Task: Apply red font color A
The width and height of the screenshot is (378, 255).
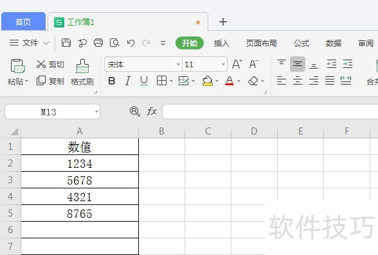Action: point(230,81)
